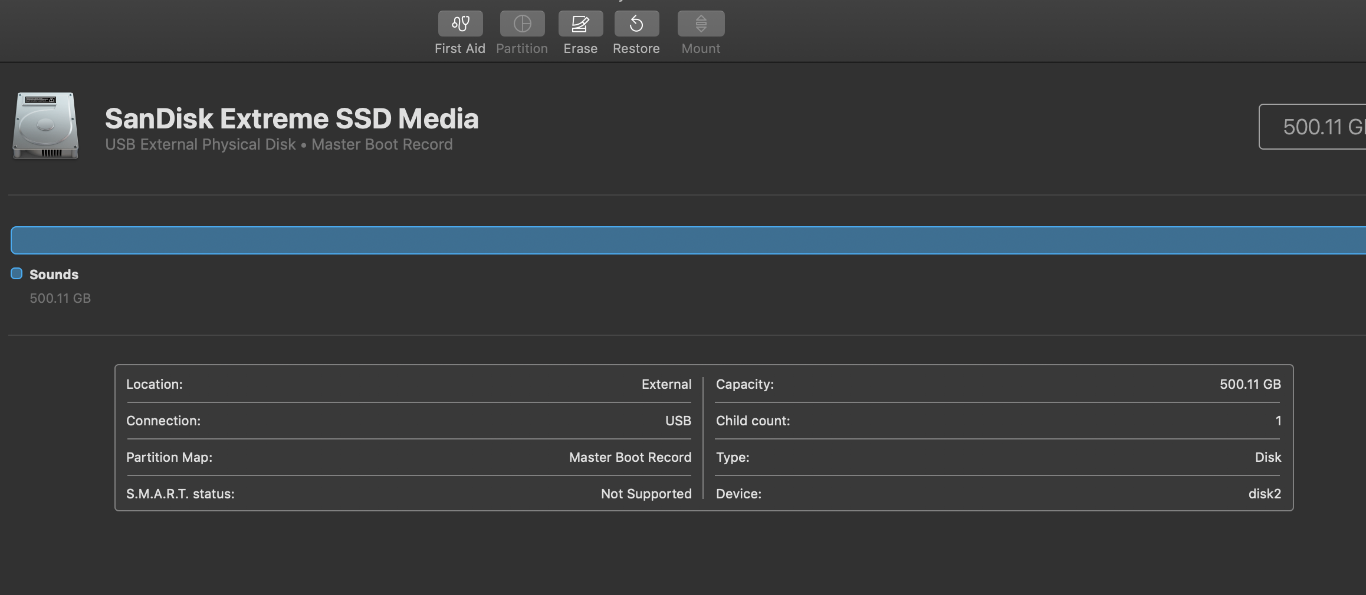Image resolution: width=1366 pixels, height=595 pixels.
Task: Select the Not Supported status value
Action: 646,494
